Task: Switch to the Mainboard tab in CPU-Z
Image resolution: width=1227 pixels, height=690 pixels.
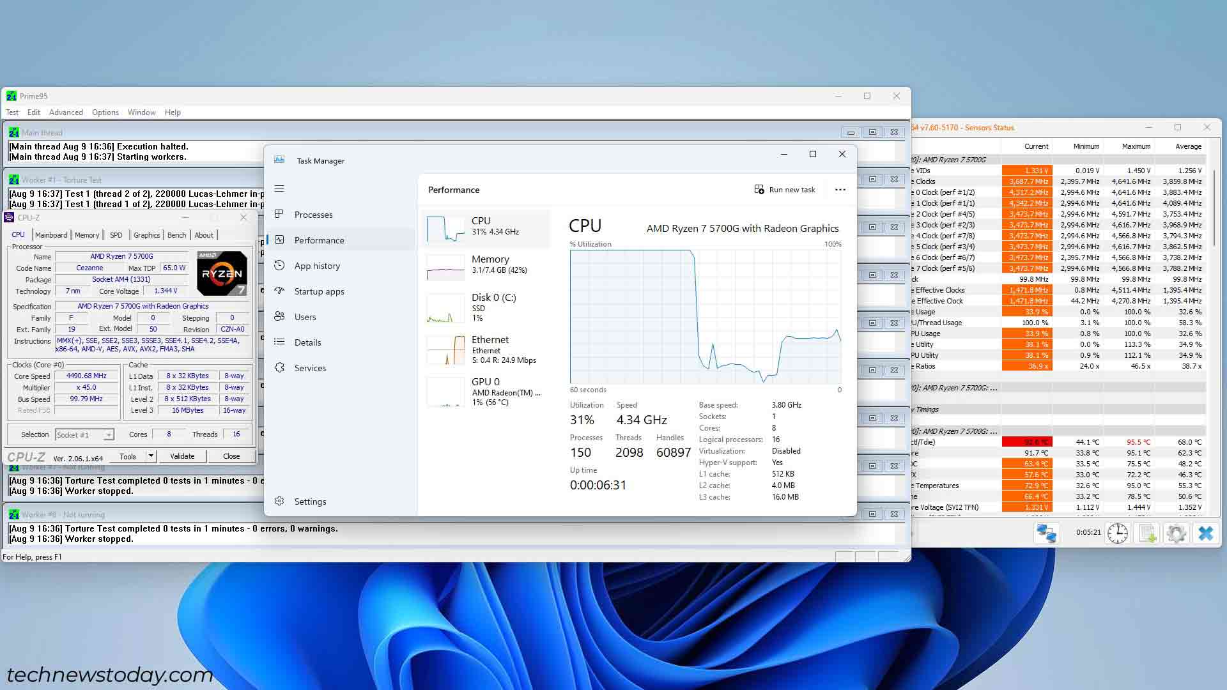Action: (51, 235)
